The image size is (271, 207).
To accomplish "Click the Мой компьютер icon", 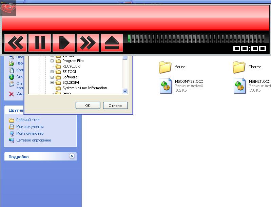I will pyautogui.click(x=12, y=133).
